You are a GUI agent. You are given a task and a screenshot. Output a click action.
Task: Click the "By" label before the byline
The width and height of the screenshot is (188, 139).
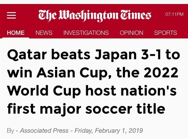pos(10,130)
